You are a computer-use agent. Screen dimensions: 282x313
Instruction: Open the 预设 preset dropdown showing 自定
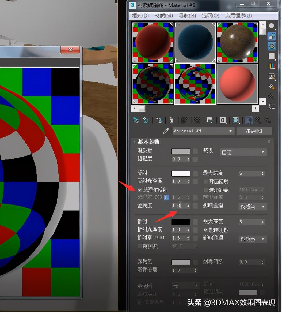243,152
